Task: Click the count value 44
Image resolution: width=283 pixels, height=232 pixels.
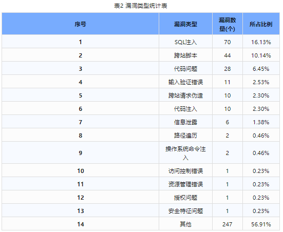Action: tap(228, 55)
